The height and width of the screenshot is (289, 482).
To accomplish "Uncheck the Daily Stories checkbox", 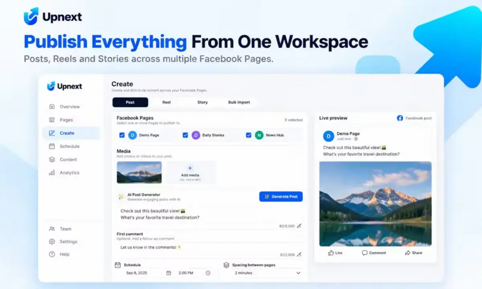I will coord(185,135).
